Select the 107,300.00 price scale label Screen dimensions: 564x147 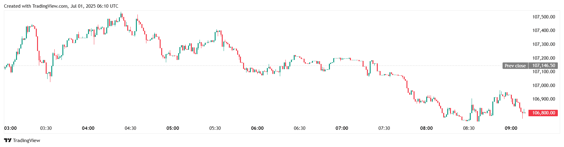tap(544, 44)
